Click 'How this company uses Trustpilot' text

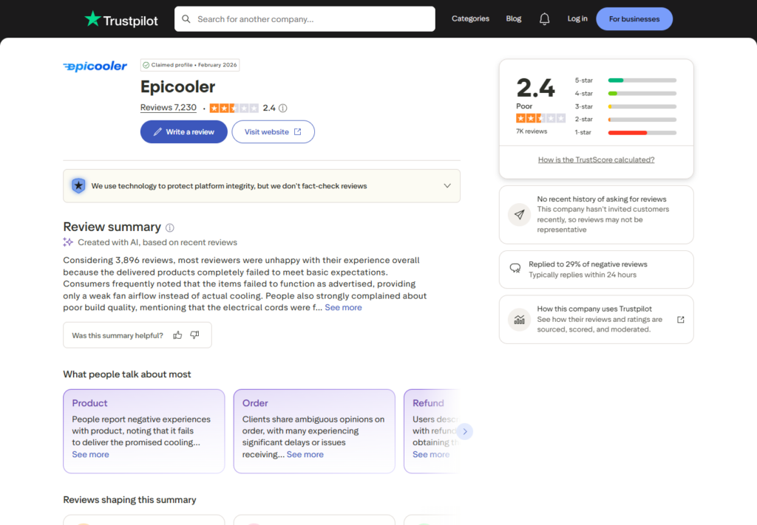pos(594,309)
